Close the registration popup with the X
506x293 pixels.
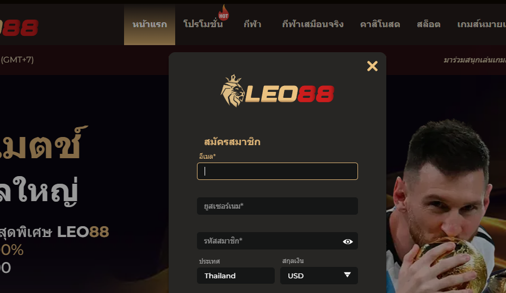tap(372, 66)
